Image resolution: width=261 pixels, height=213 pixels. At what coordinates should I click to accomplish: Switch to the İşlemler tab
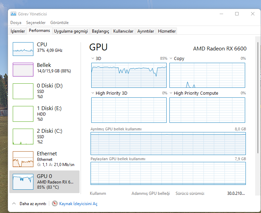(x=18, y=31)
